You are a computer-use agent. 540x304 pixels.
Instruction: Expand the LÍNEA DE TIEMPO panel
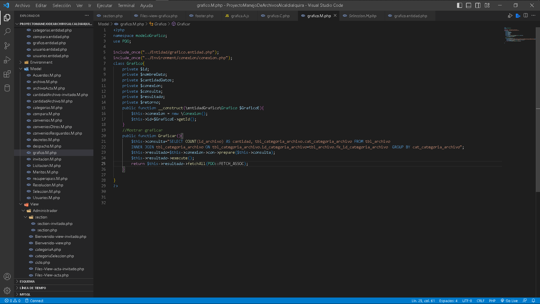point(54,288)
